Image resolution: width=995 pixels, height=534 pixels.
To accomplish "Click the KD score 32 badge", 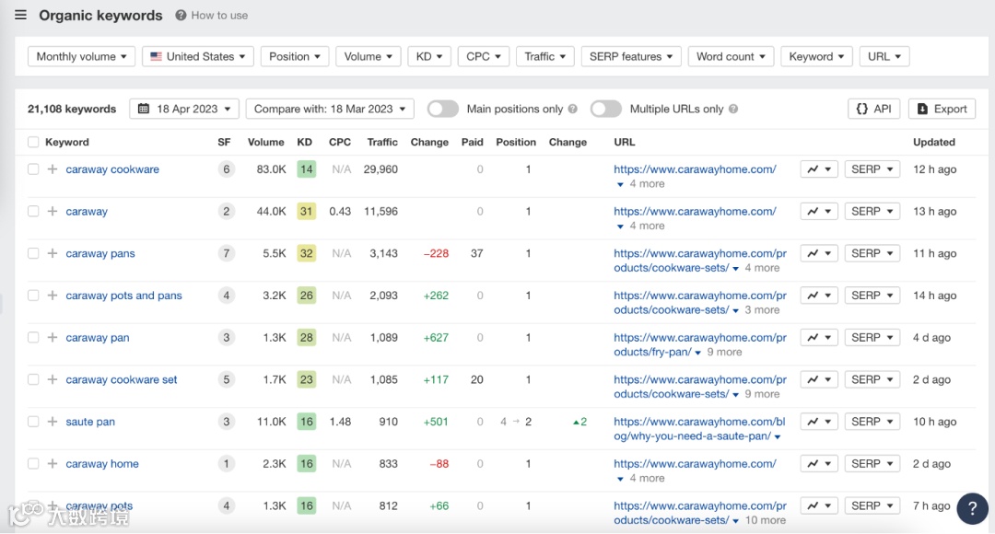I will pos(307,253).
